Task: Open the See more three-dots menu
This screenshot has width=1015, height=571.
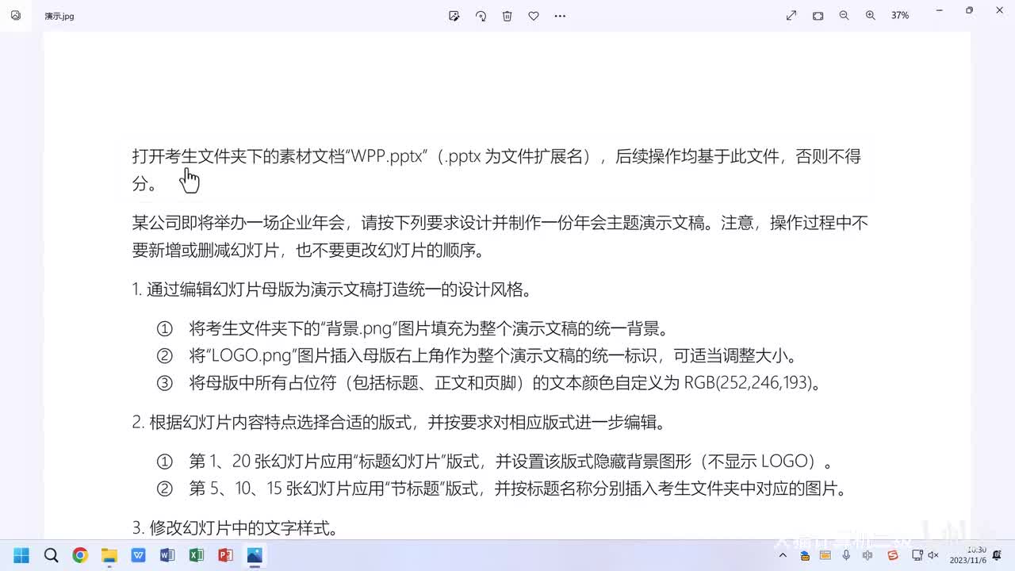Action: coord(560,16)
